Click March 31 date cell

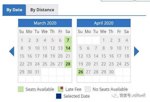37,72
